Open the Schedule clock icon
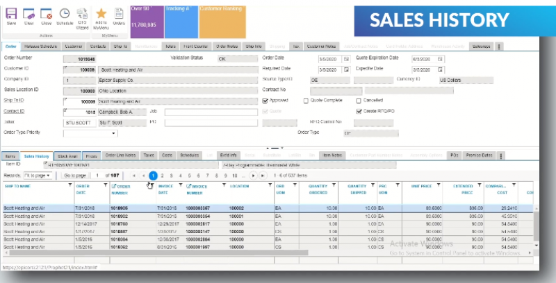 coord(64,15)
